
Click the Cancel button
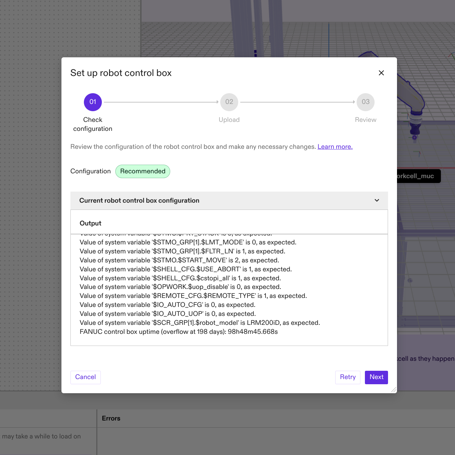coord(85,377)
